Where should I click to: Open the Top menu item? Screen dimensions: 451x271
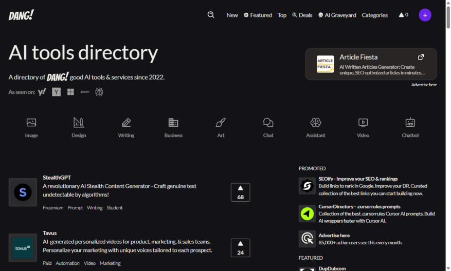click(282, 15)
